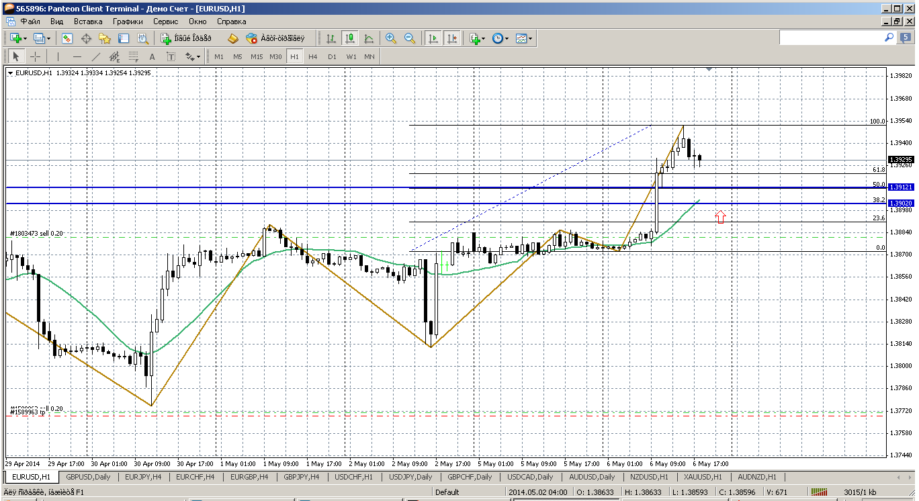Toggle candlestick chart mode

349,38
